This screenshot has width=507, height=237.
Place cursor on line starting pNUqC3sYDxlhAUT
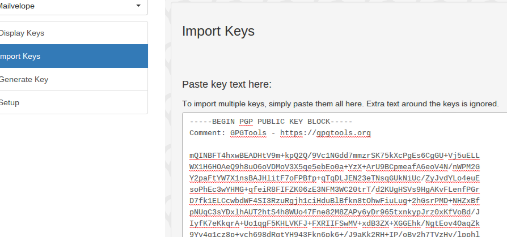tap(335, 212)
